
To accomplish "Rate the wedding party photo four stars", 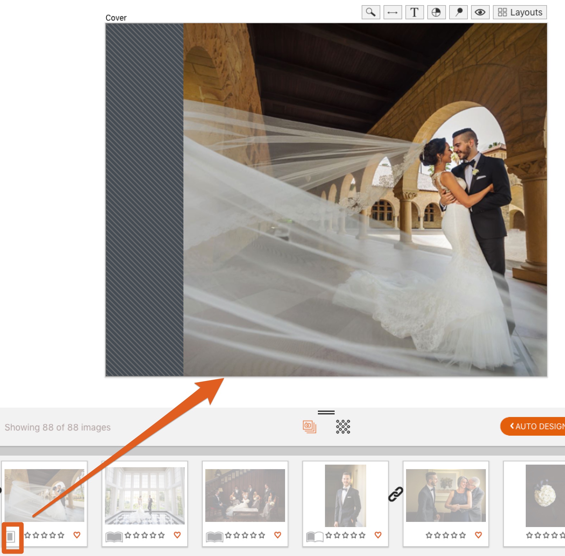I will [x=254, y=535].
